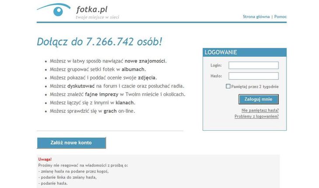Click the Hasło: field label
319x188 pixels.
click(216, 76)
